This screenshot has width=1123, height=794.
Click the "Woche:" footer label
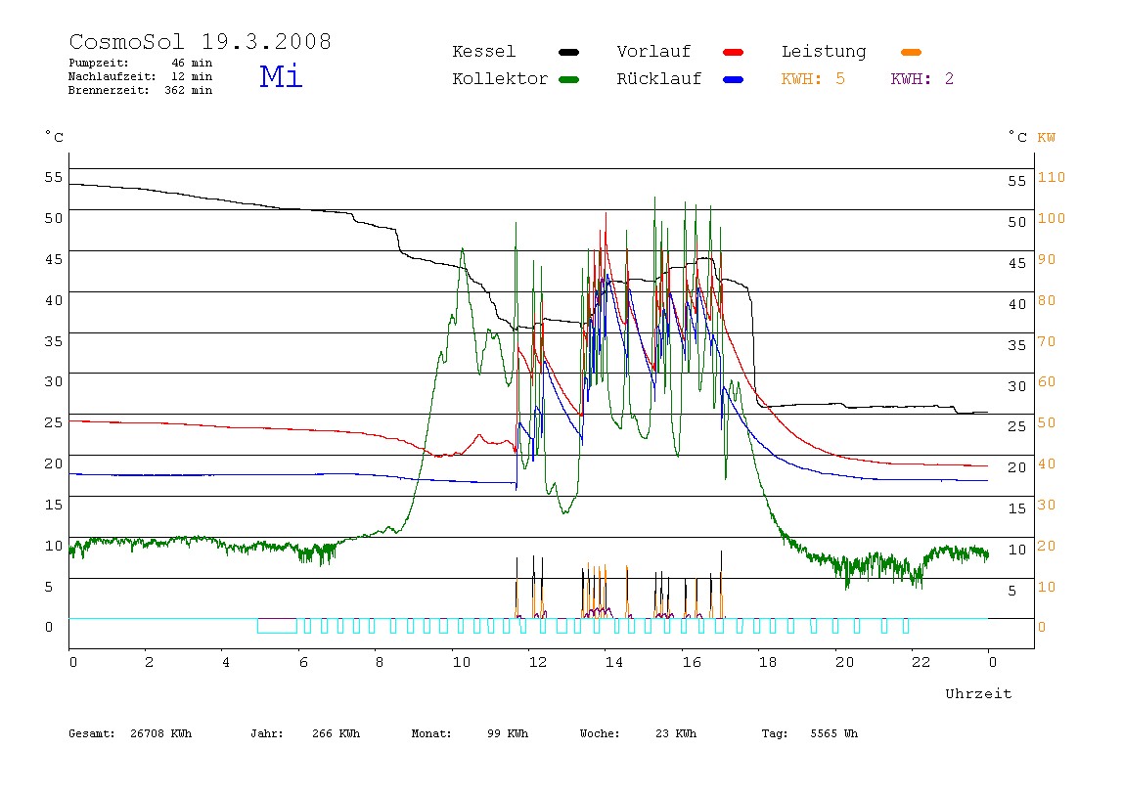point(600,733)
